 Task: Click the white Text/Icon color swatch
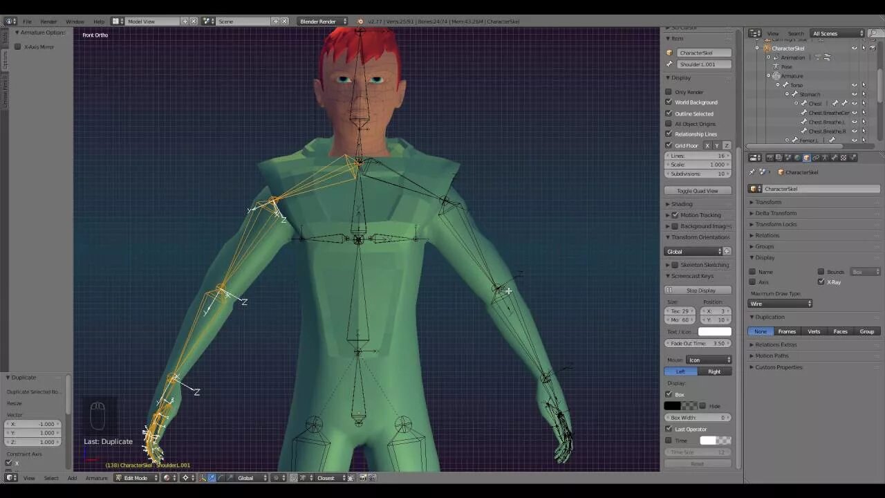(x=714, y=332)
